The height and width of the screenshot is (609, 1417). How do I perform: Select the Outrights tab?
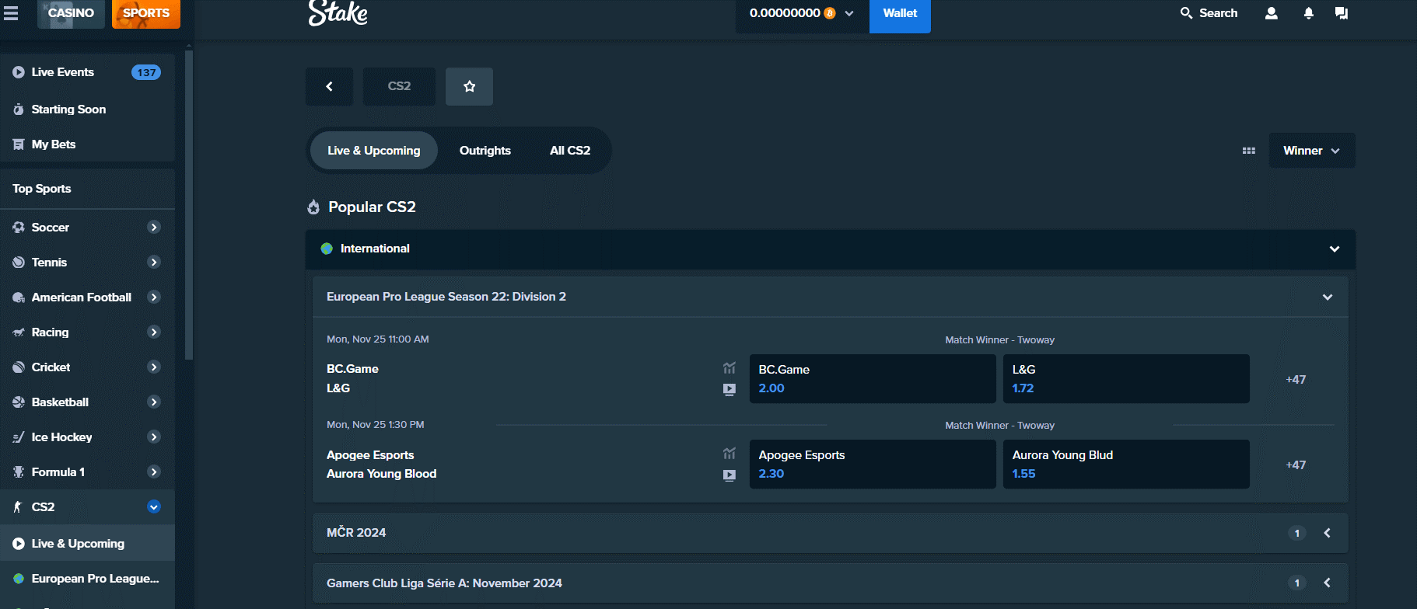pyautogui.click(x=485, y=151)
